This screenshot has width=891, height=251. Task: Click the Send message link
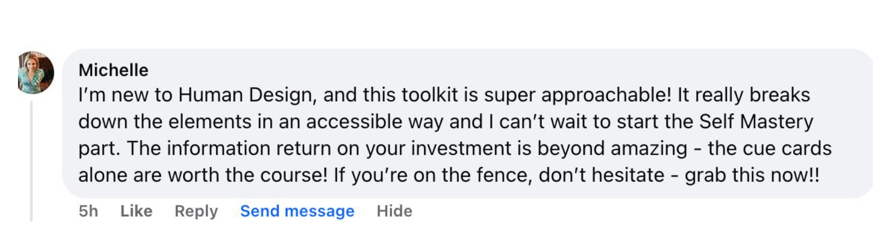(297, 211)
